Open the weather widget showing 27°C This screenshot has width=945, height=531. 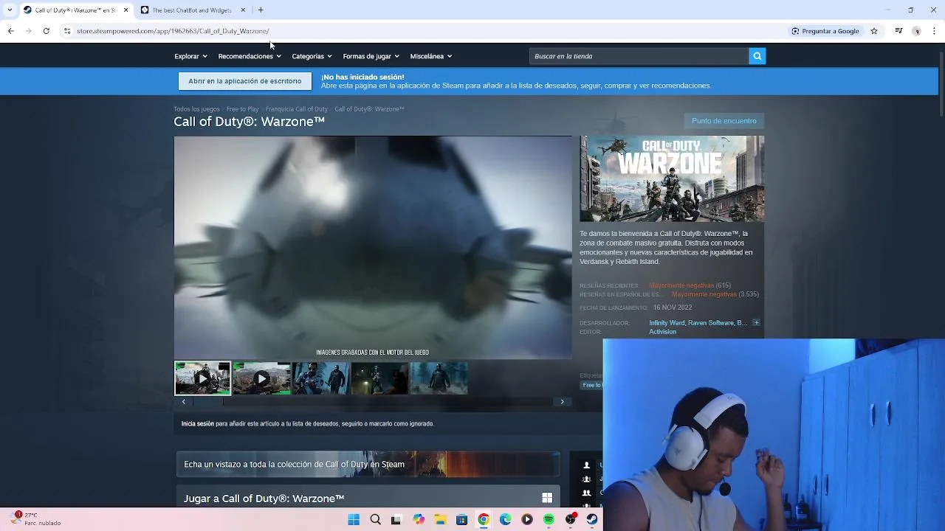click(x=35, y=519)
